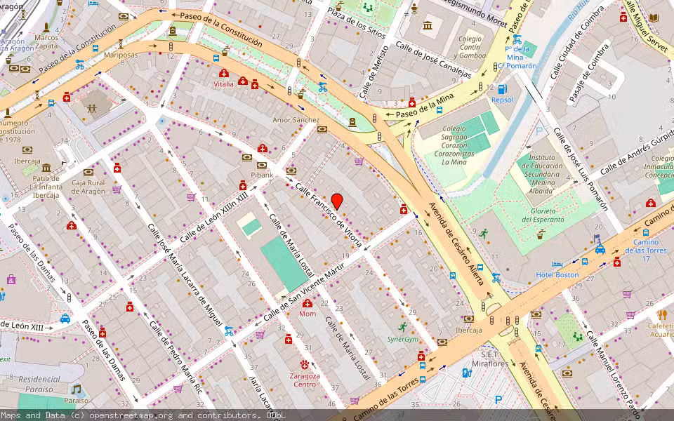The image size is (674, 421).
Task: Click the Pibank bank icon
Action: click(262, 166)
